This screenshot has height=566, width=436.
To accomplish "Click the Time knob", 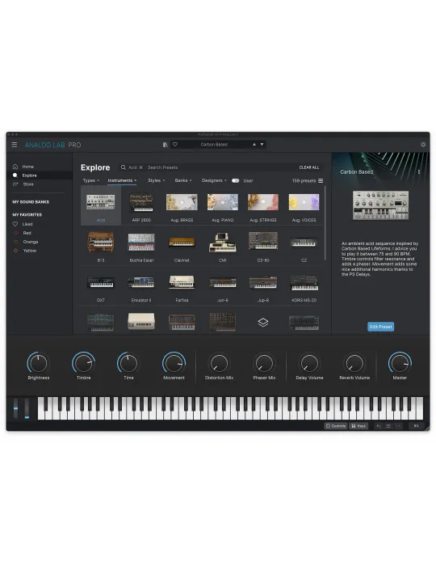I will point(128,363).
